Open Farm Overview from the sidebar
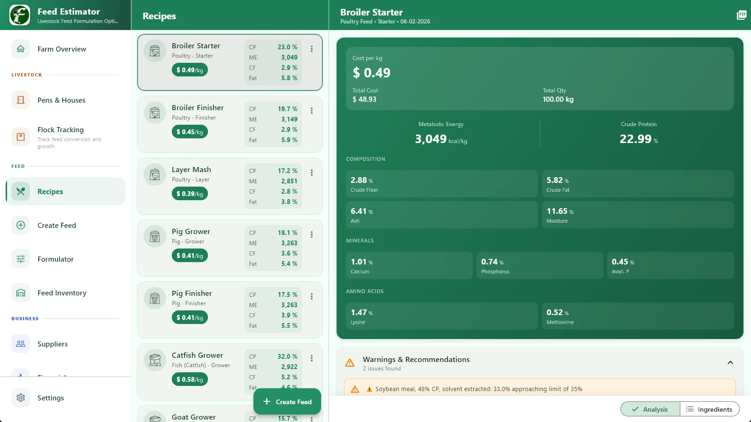Image resolution: width=751 pixels, height=422 pixels. click(66, 49)
